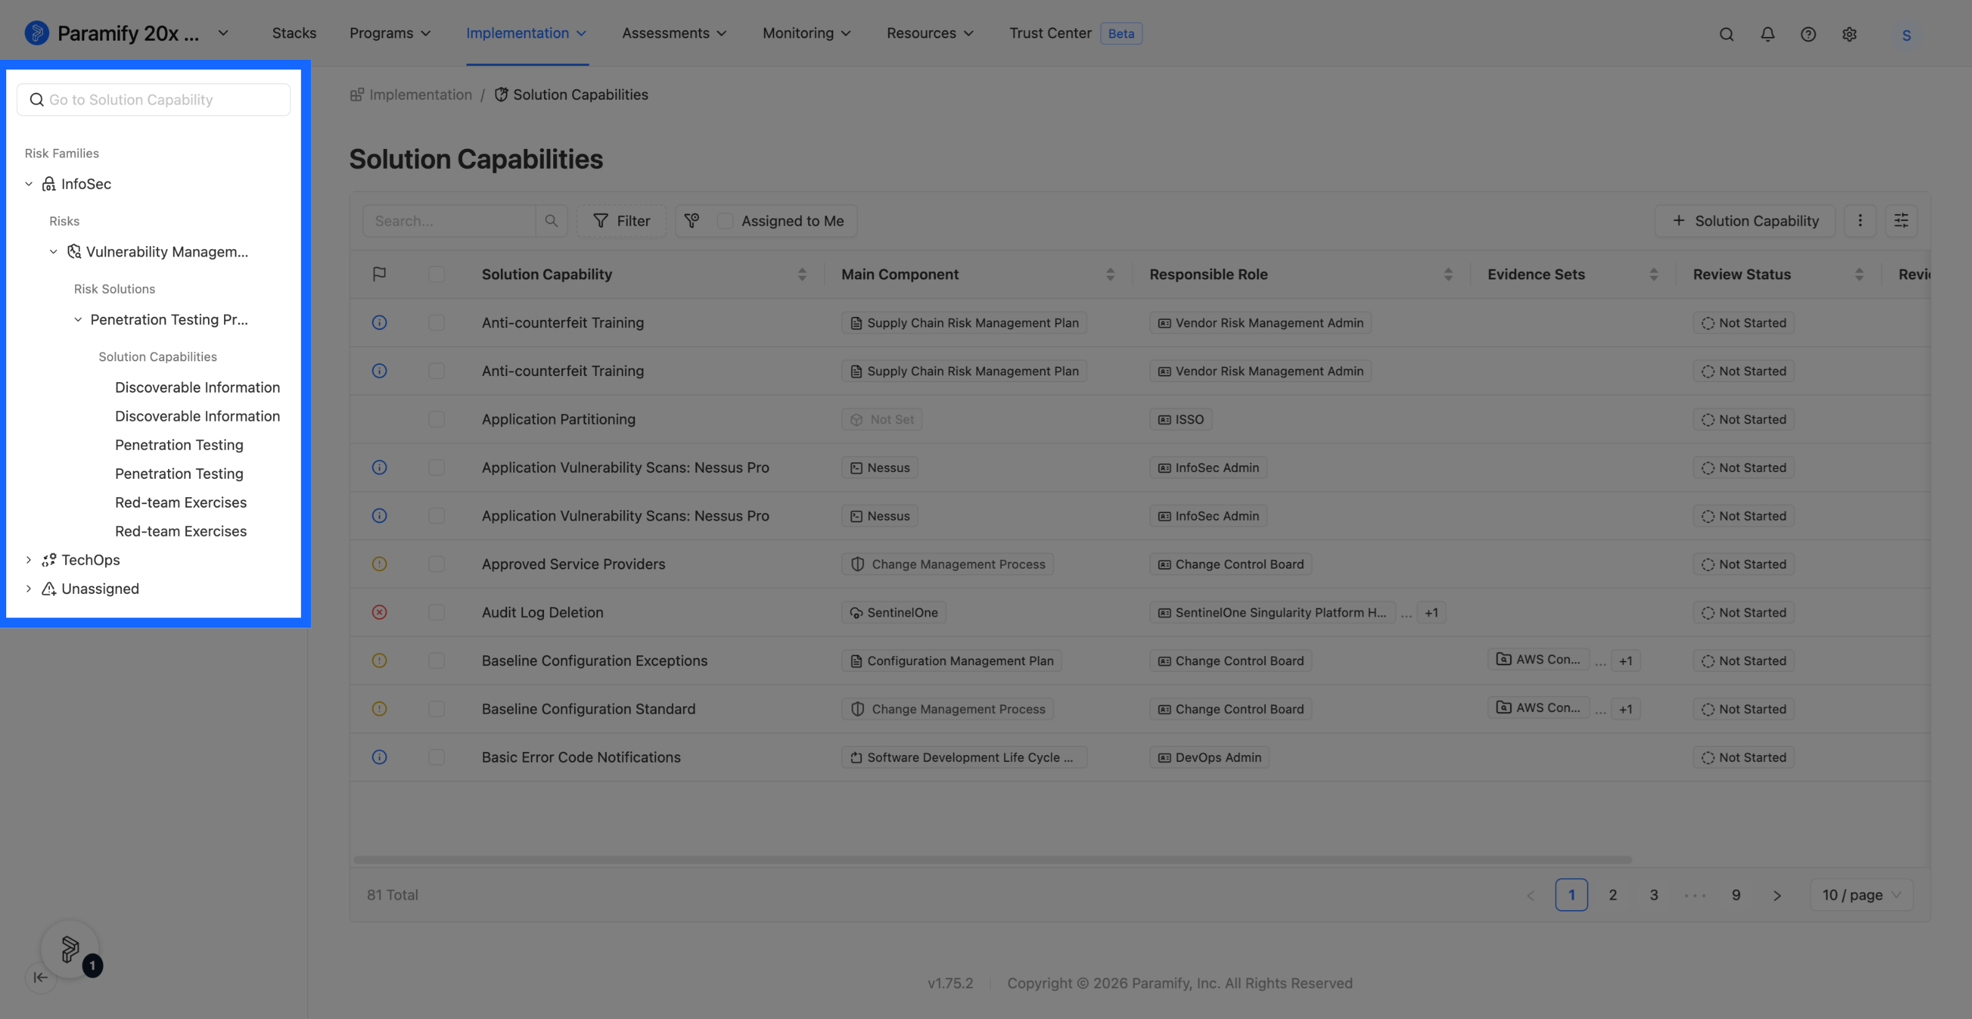Open table column settings sliders icon

1902,220
